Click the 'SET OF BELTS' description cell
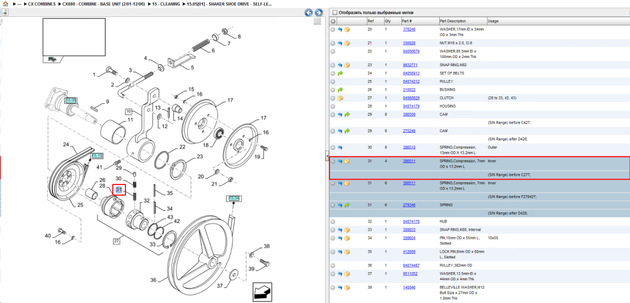The height and width of the screenshot is (303, 630). tap(452, 73)
